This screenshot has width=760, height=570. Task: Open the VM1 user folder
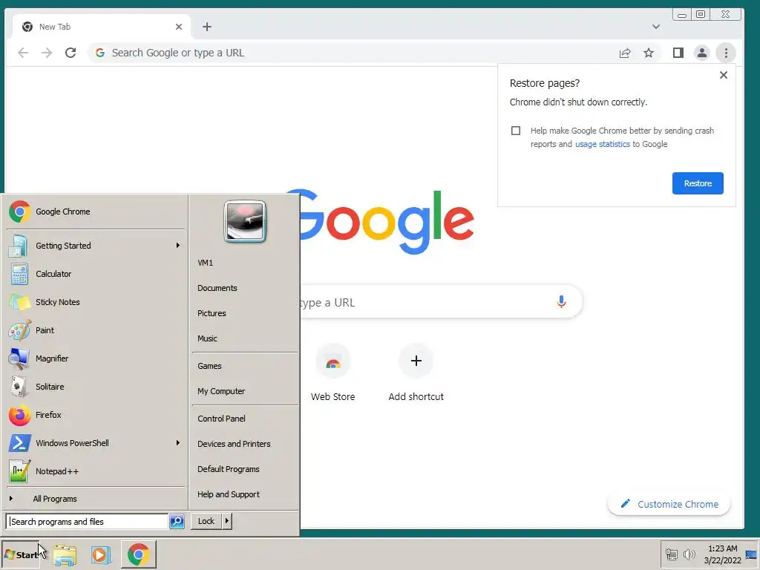coord(245,263)
